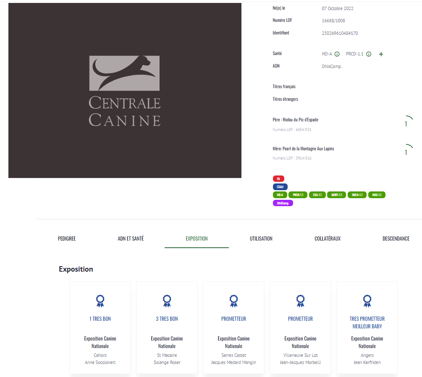
Task: Open the PEDIGREE tab
Action: pos(67,238)
